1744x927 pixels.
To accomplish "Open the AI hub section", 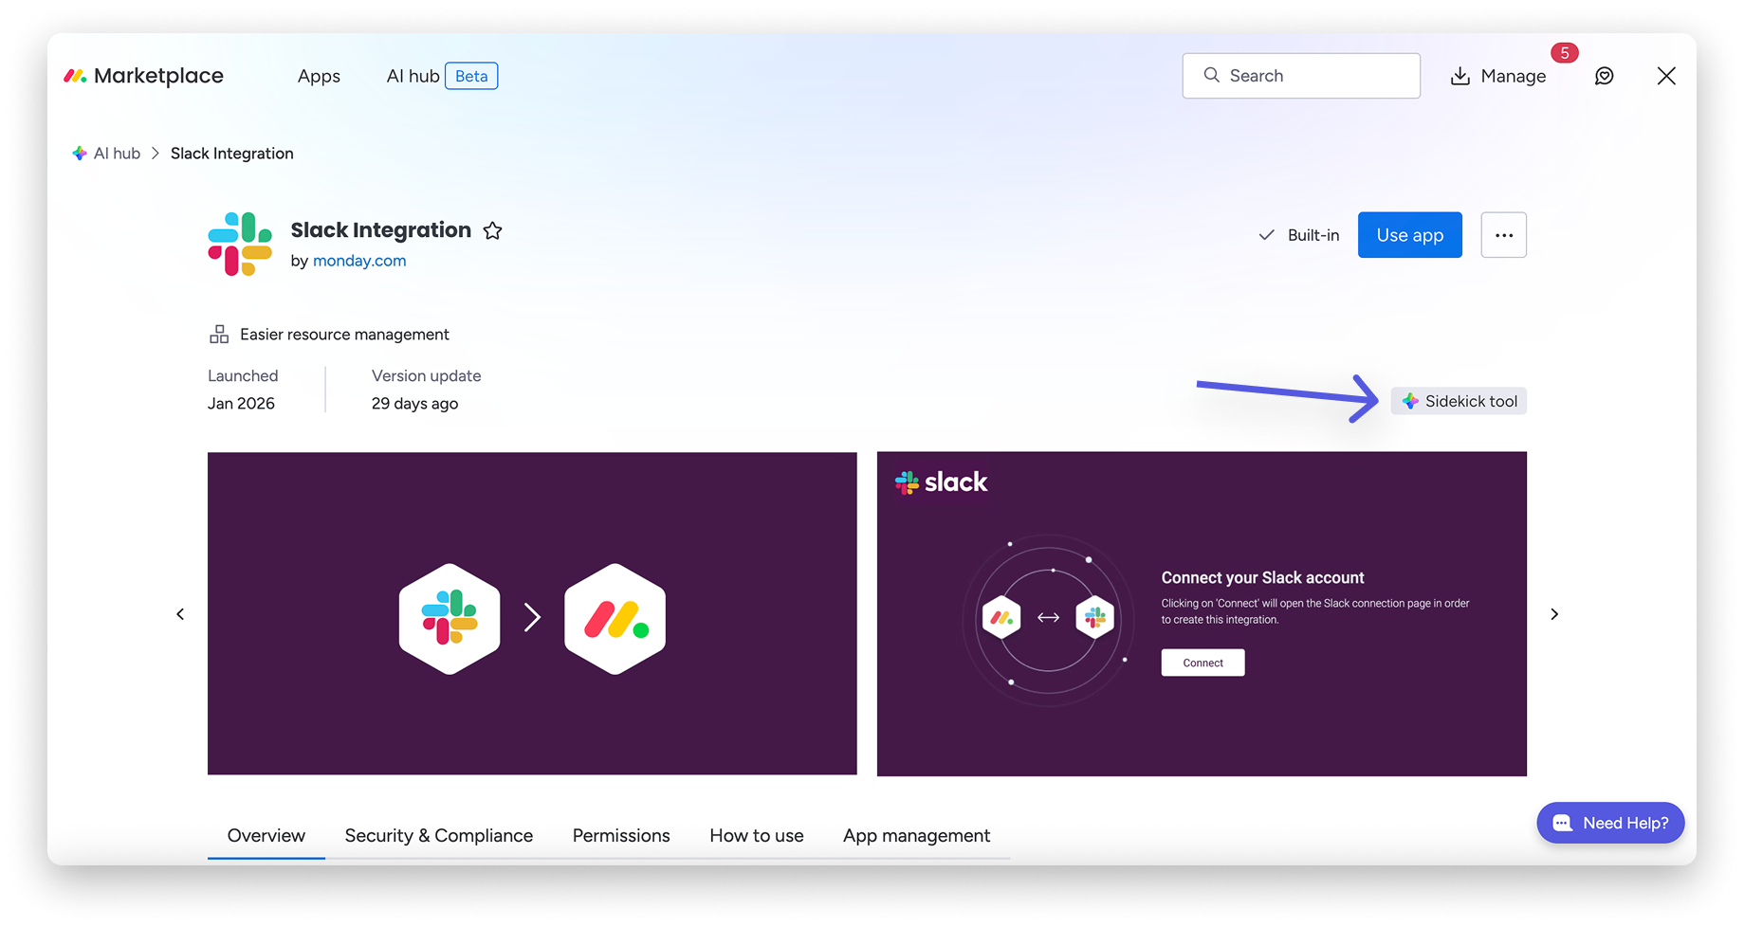I will point(413,76).
